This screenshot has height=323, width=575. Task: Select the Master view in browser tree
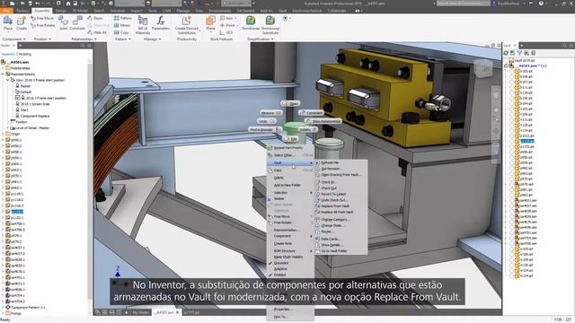(25, 86)
